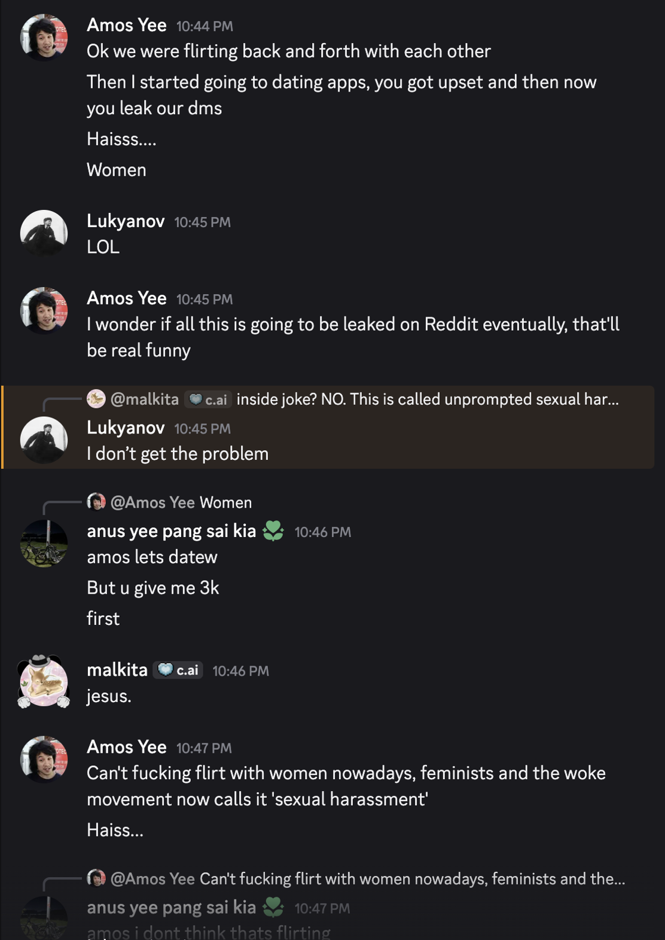Click the small avatar in the "Women" reply preview

click(96, 502)
